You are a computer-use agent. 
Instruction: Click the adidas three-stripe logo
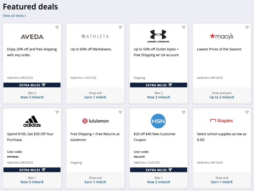tap(32, 121)
